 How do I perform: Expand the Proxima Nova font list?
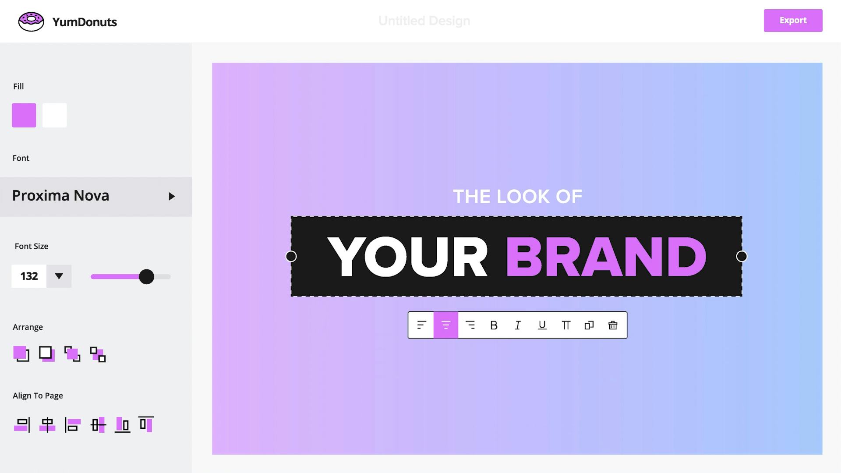coord(96,197)
